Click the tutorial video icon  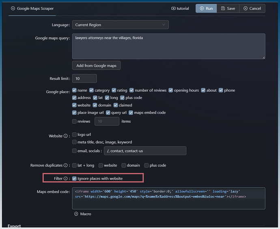tap(173, 9)
